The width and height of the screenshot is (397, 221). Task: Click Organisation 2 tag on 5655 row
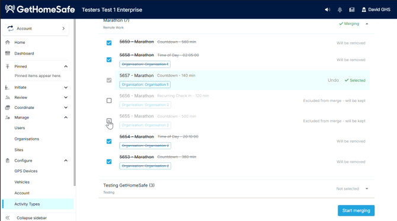(145, 125)
